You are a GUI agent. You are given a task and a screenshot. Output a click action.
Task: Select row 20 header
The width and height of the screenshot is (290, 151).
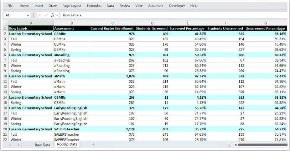(5, 129)
